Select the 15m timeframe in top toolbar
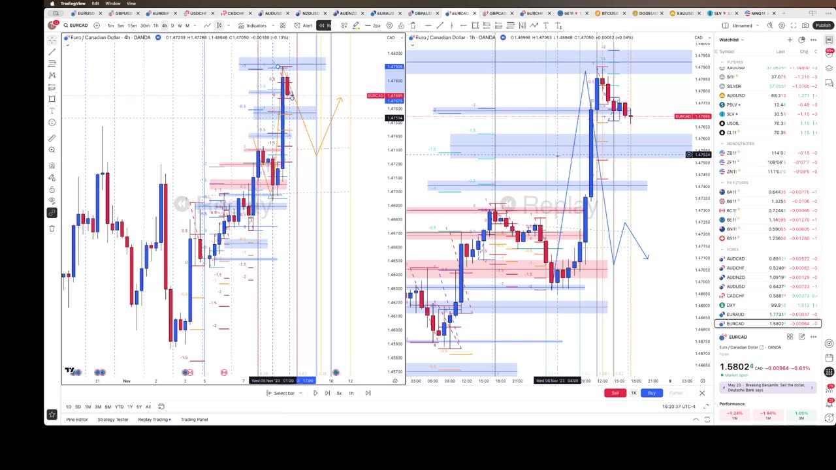836x470 pixels. click(132, 25)
